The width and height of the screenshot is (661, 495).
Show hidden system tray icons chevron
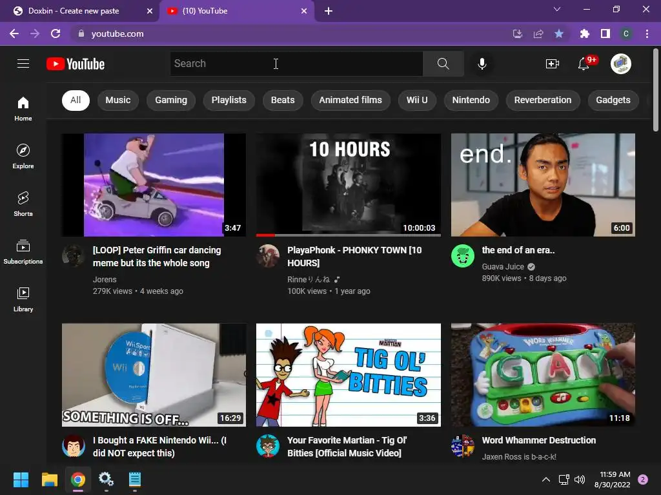point(546,480)
